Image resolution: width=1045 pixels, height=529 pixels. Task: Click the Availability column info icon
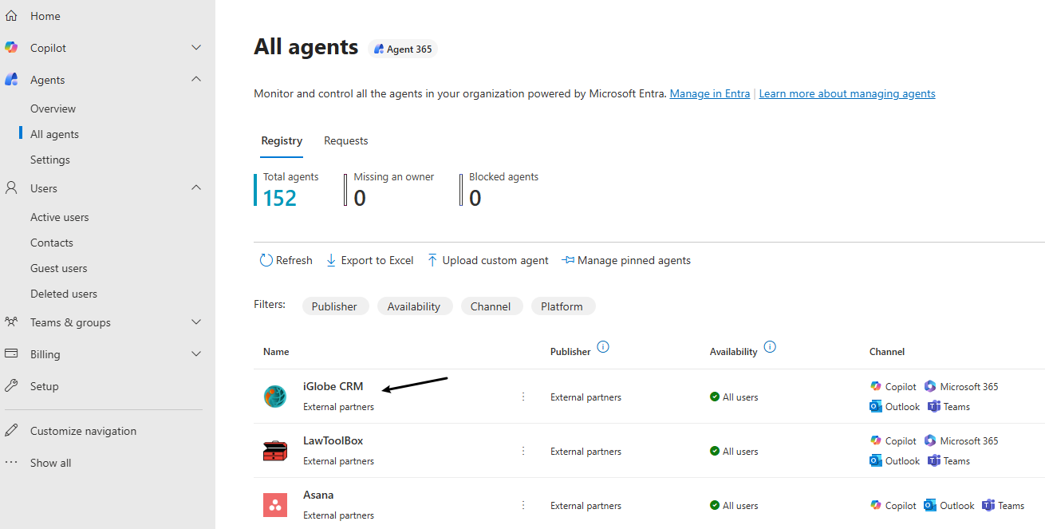(x=770, y=347)
